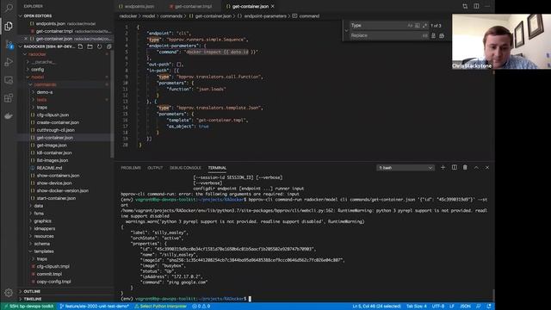This screenshot has width=551, height=310.
Task: Click New Folder icon in RADOCKER header
Action: click(x=90, y=46)
